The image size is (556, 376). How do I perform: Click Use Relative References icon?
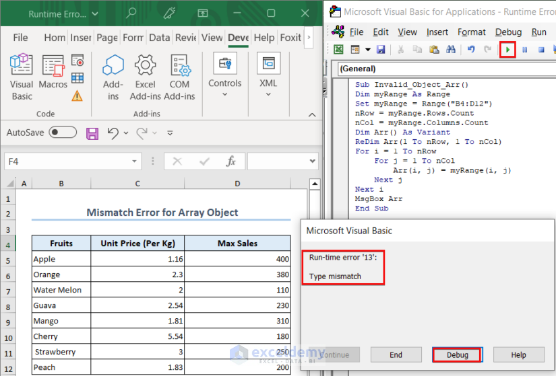(x=78, y=78)
